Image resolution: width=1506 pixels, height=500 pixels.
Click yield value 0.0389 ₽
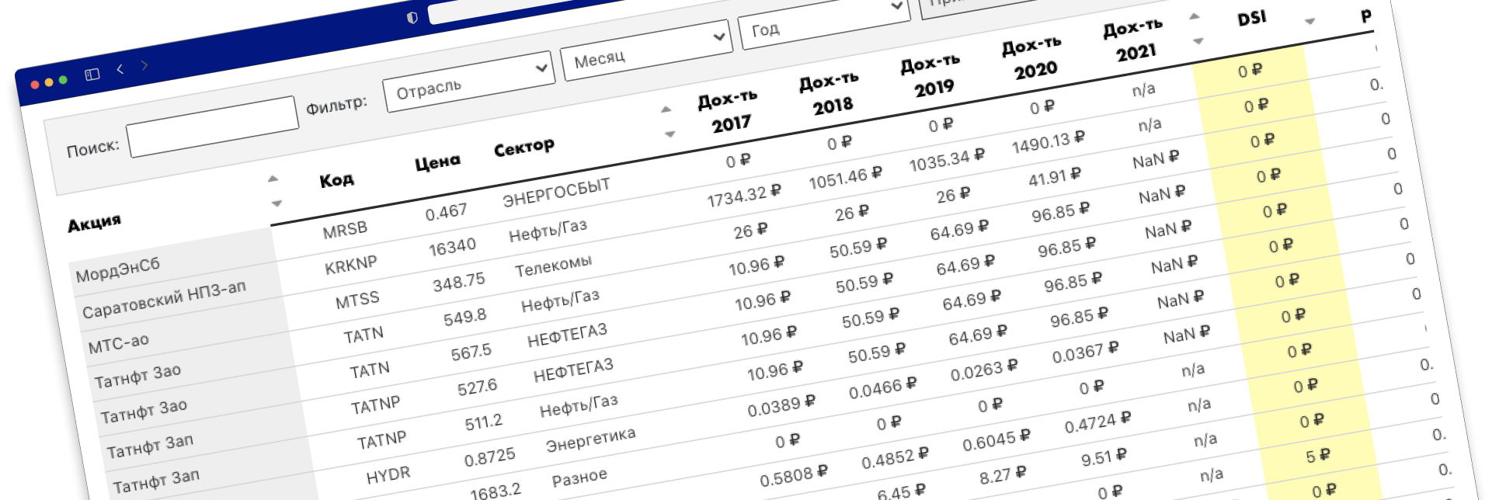[781, 406]
